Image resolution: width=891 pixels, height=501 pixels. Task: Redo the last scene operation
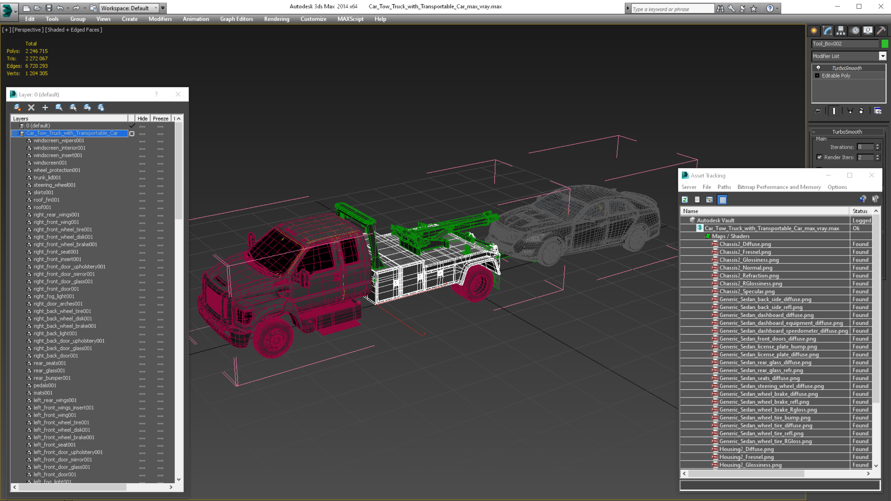click(76, 8)
